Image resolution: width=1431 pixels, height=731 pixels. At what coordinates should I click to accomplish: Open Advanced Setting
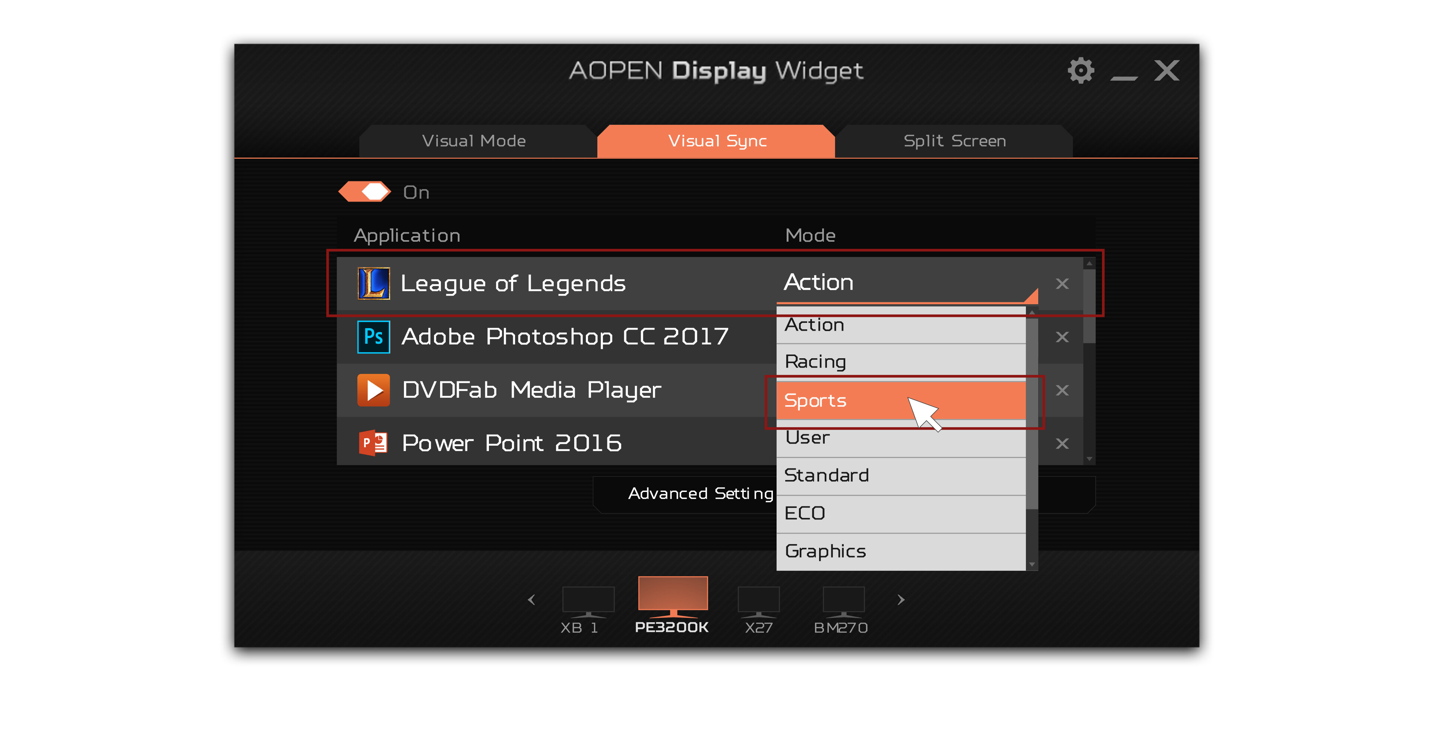click(x=701, y=493)
